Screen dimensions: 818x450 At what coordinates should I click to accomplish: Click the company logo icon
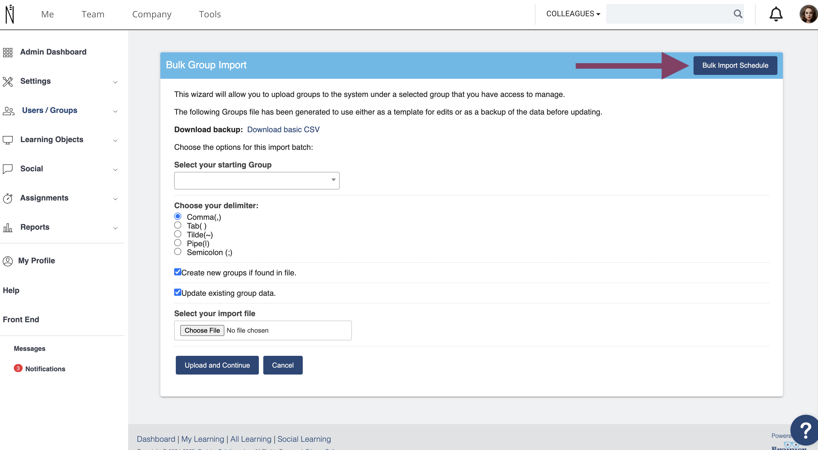tap(10, 14)
